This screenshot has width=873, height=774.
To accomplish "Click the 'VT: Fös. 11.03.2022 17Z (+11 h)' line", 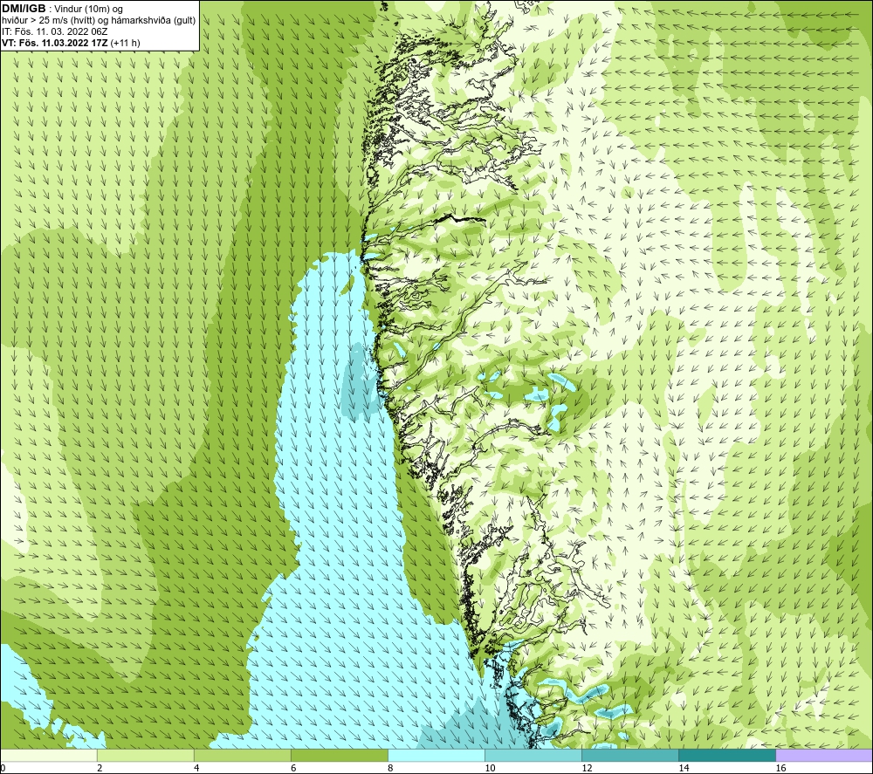I will pyautogui.click(x=71, y=43).
